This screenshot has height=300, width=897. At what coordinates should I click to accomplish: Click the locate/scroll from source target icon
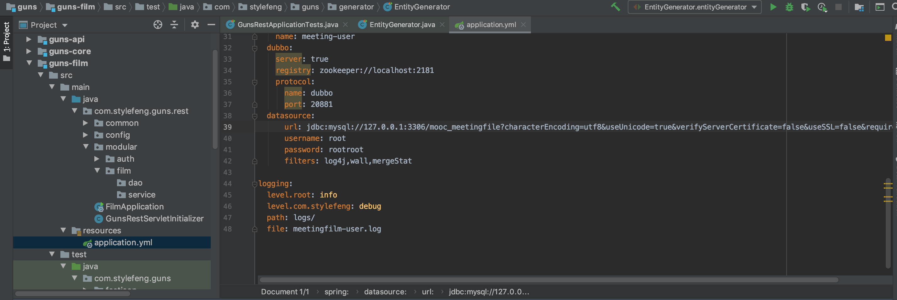158,25
